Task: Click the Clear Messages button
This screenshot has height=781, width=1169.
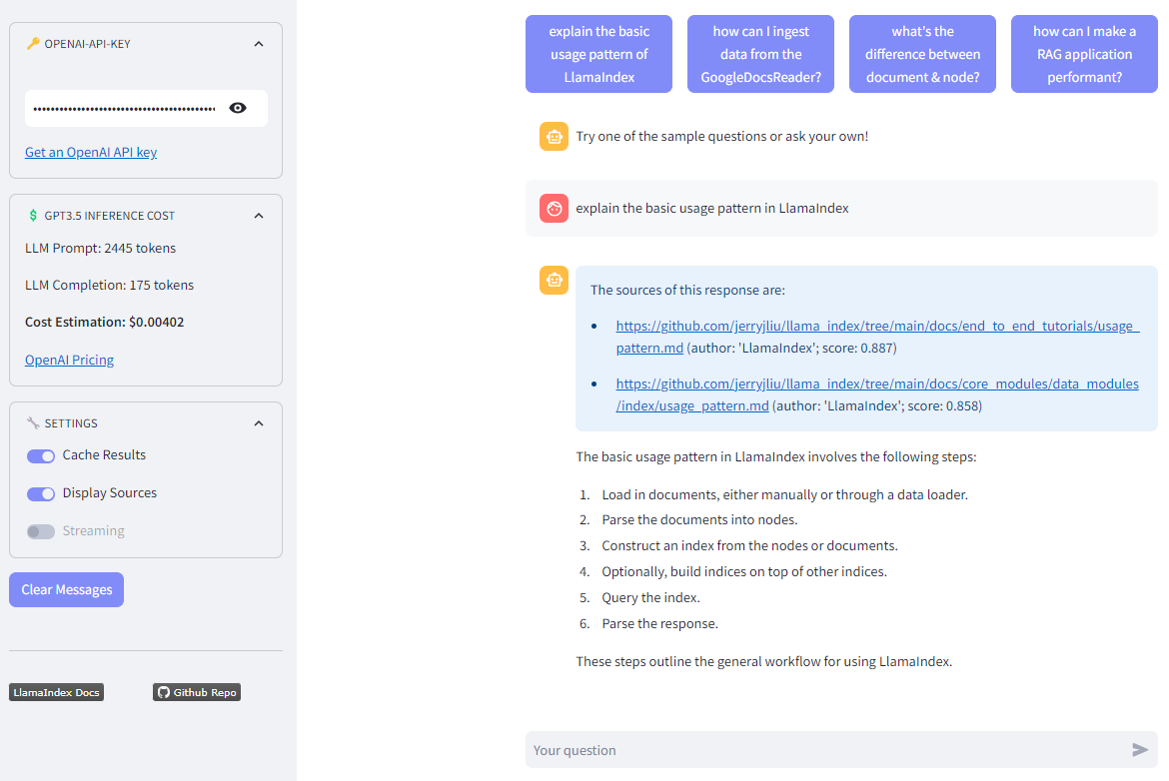Action: [x=66, y=589]
